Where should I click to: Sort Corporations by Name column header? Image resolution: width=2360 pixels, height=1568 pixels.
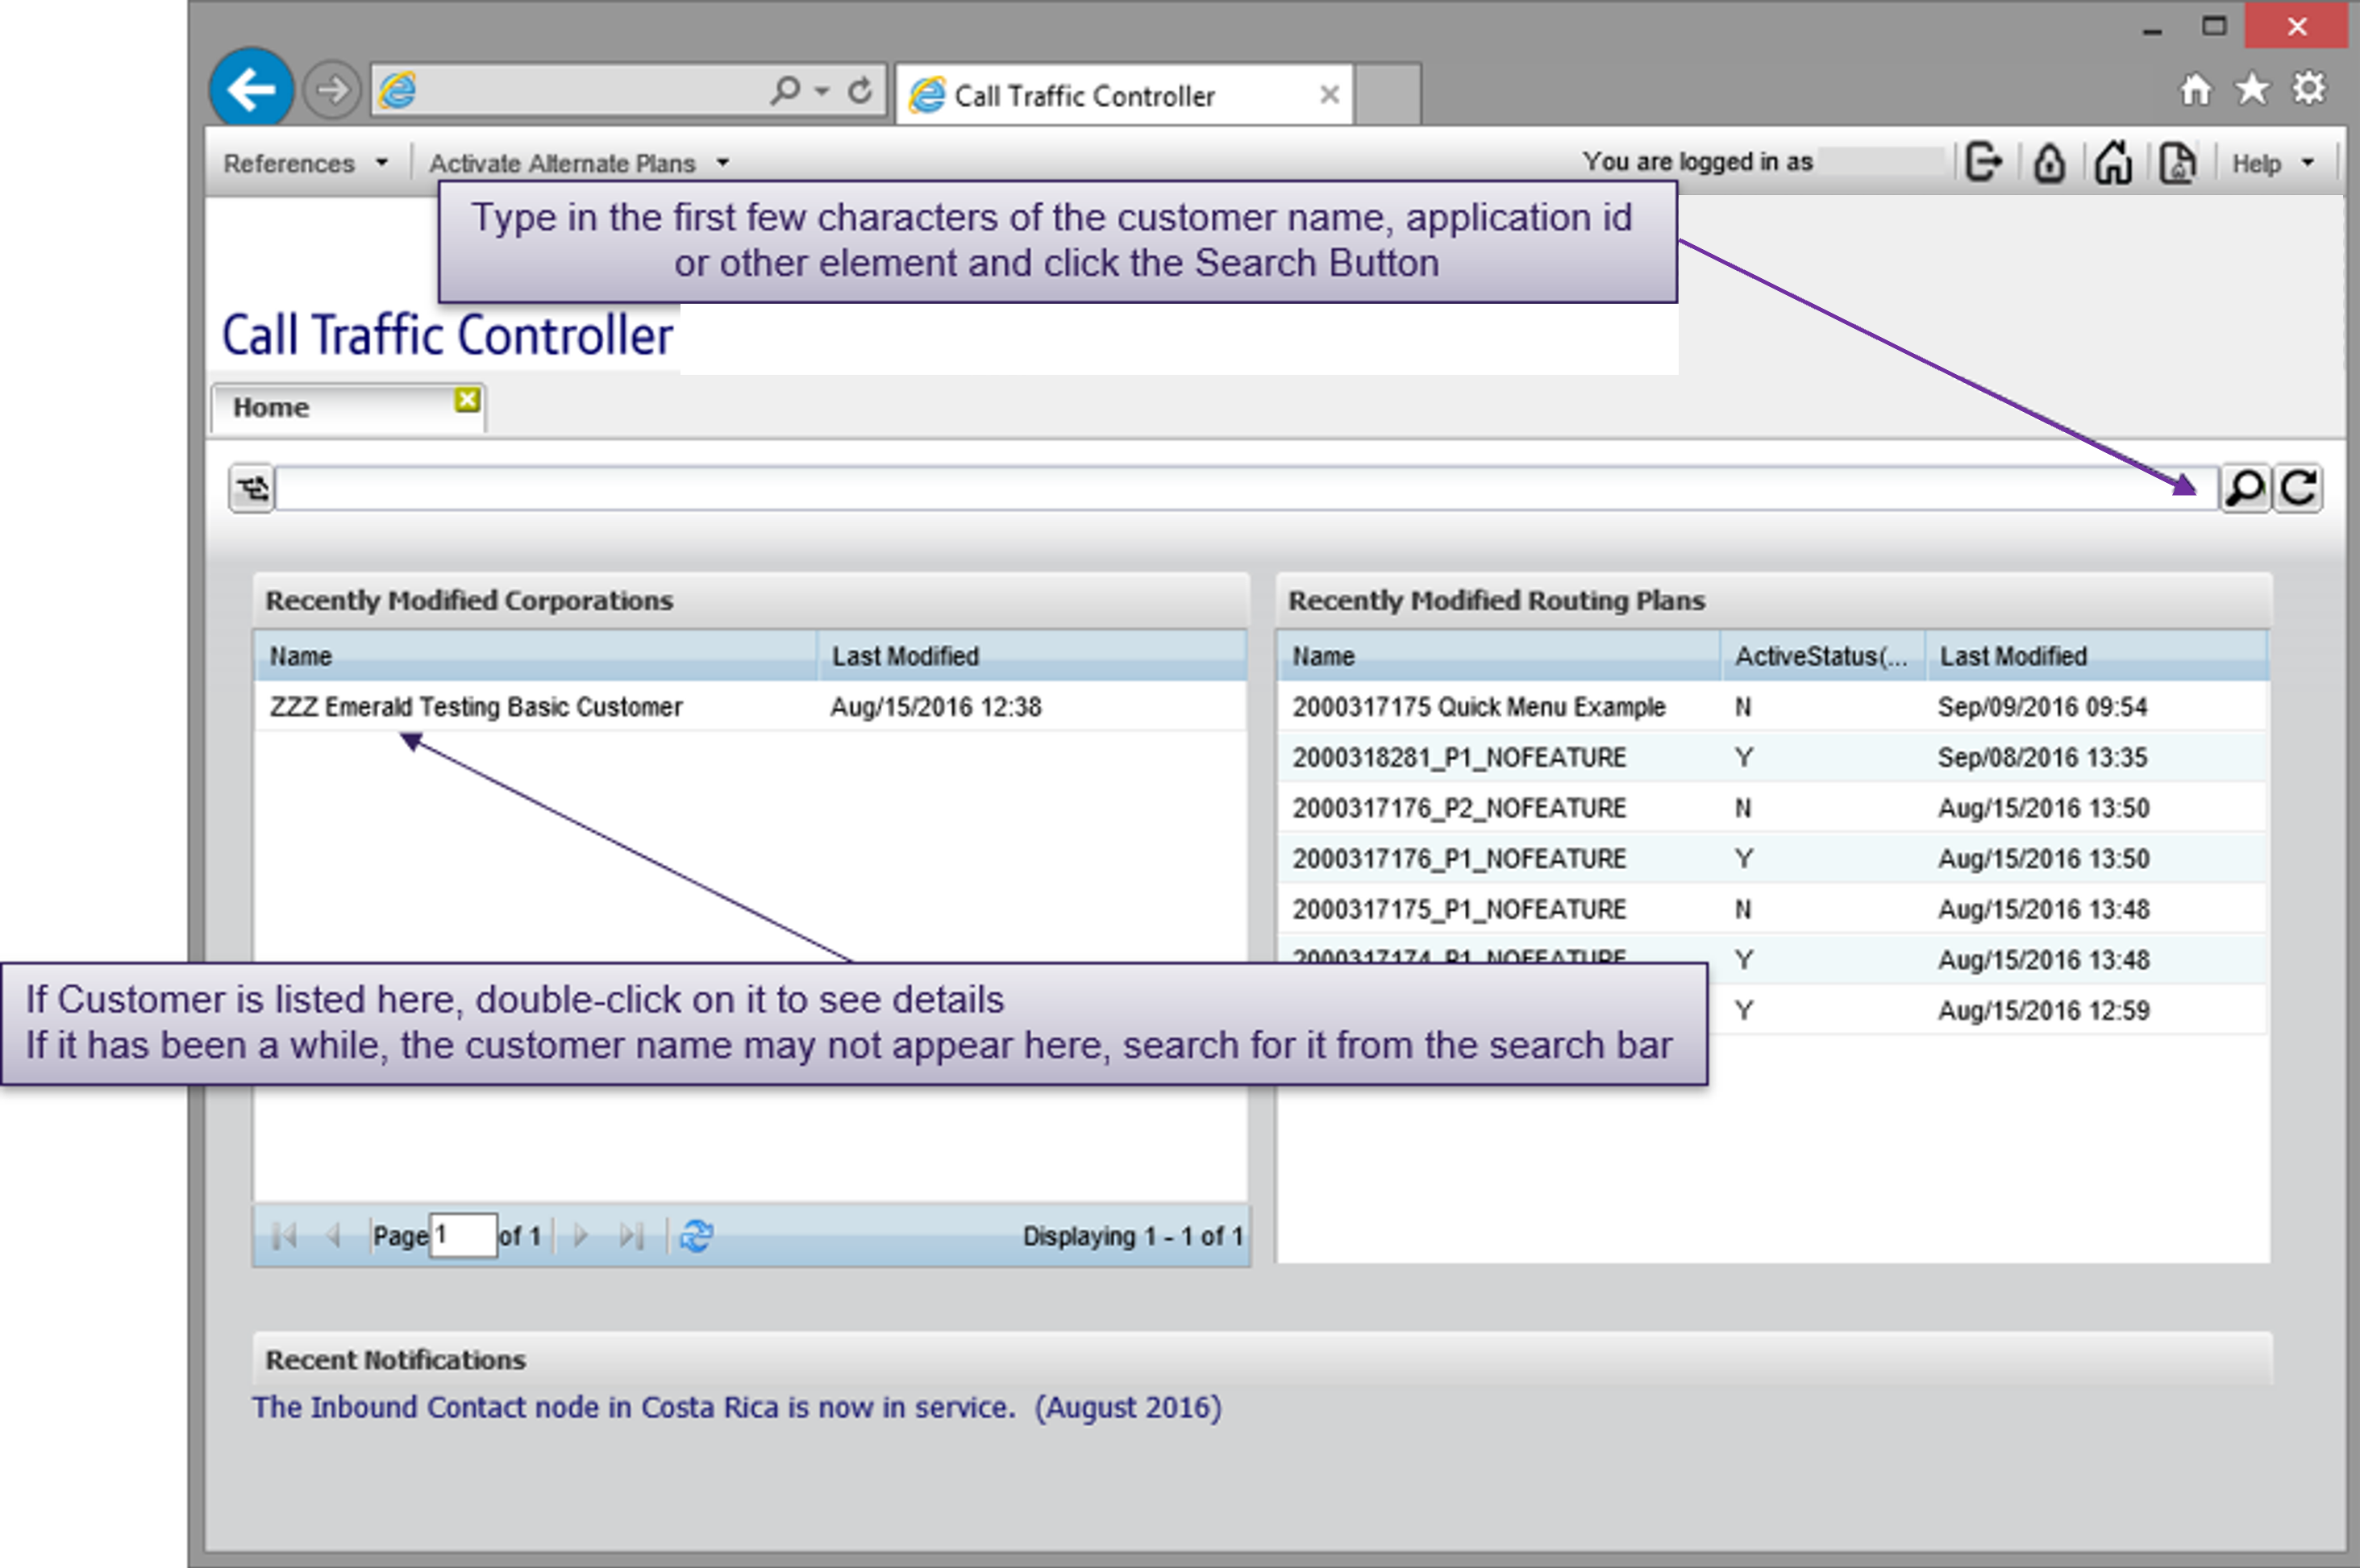(536, 656)
